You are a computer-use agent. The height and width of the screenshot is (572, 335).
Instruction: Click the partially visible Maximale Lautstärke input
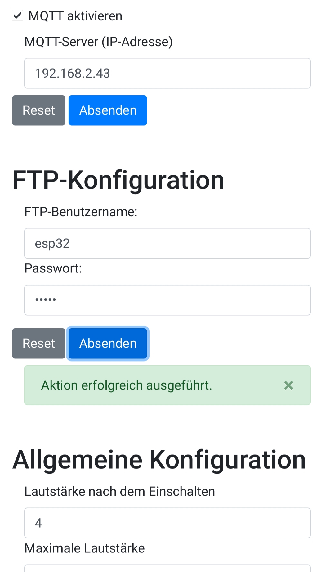[167, 568]
